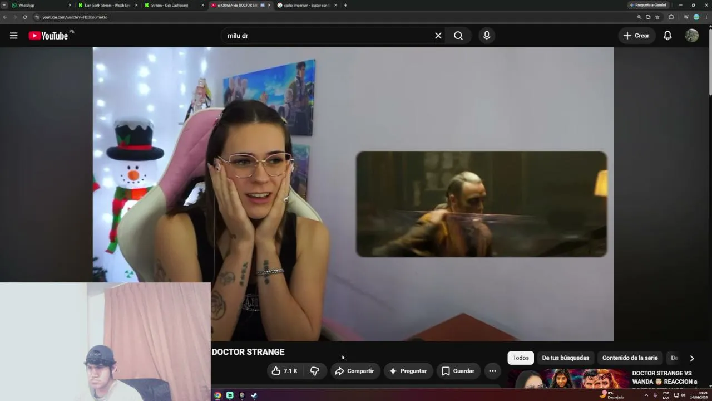
Task: Open the ESP language switcher
Action: pos(666,395)
